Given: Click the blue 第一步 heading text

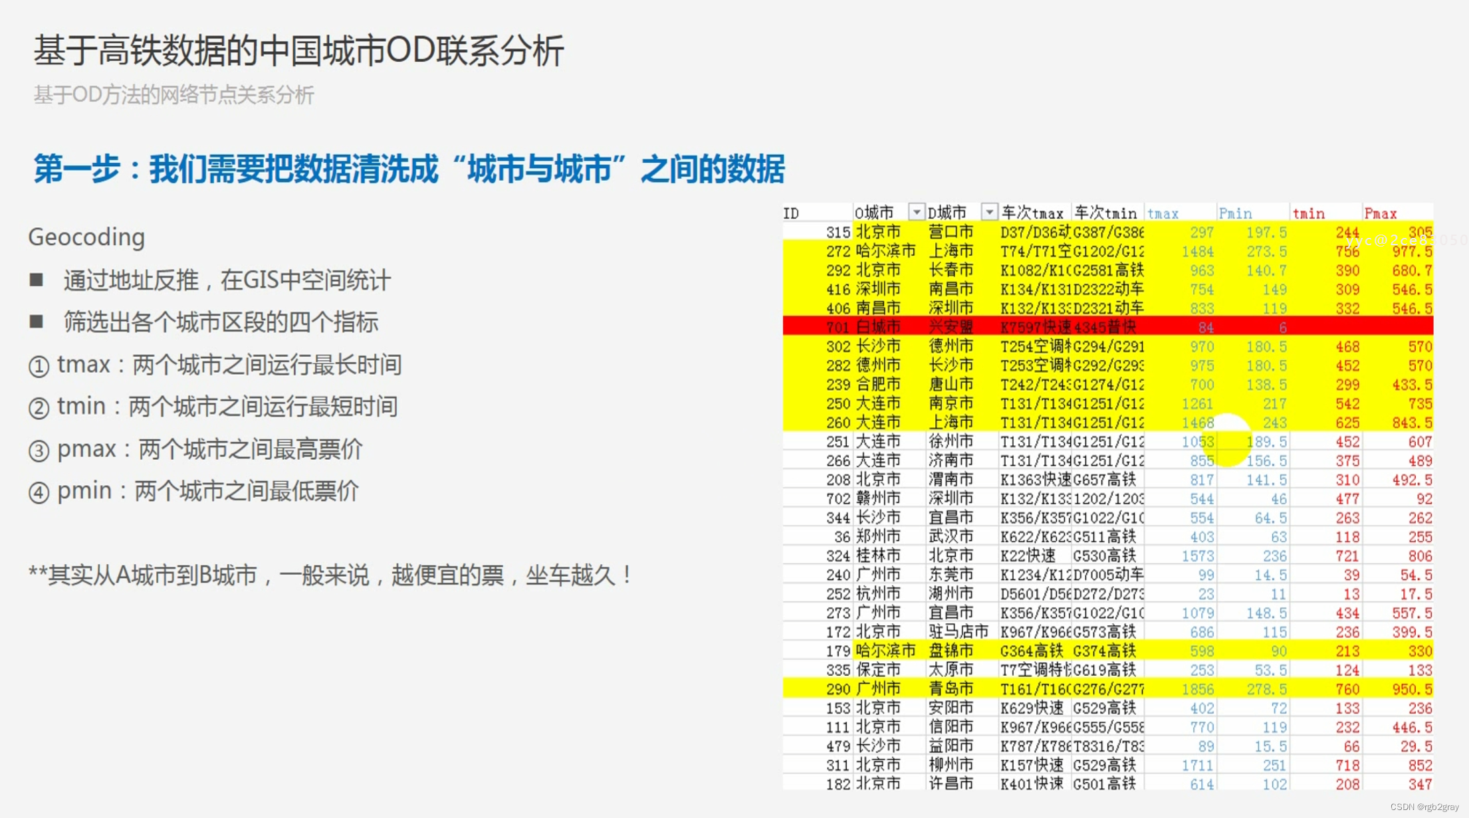Looking at the screenshot, I should click(x=409, y=169).
